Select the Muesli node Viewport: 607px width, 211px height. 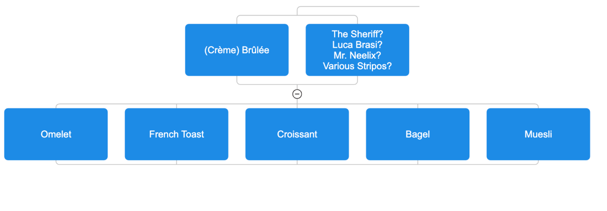click(x=538, y=134)
